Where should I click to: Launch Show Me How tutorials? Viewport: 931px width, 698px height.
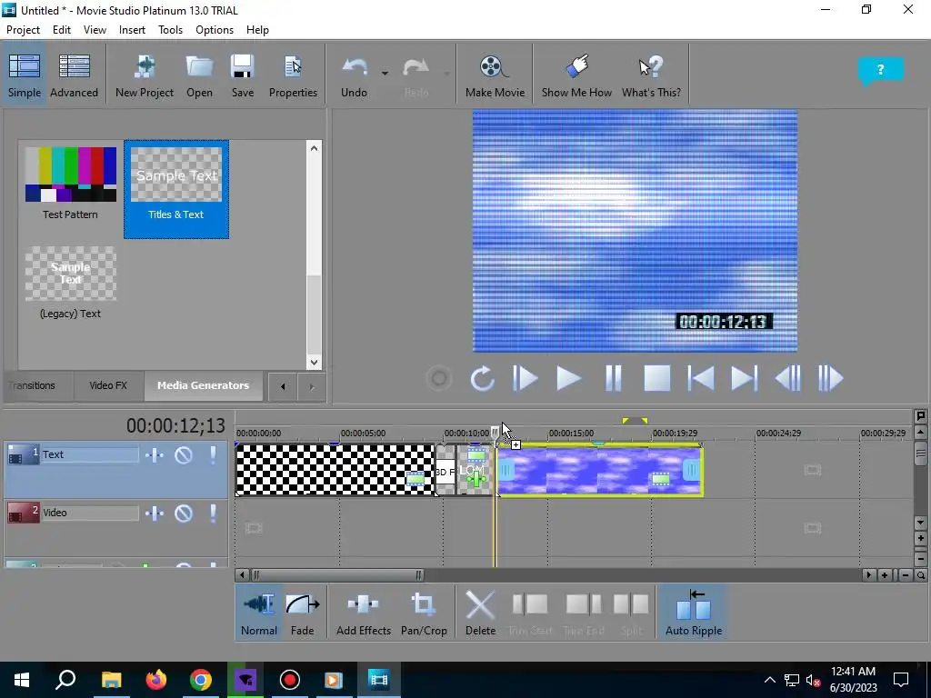[x=576, y=75]
